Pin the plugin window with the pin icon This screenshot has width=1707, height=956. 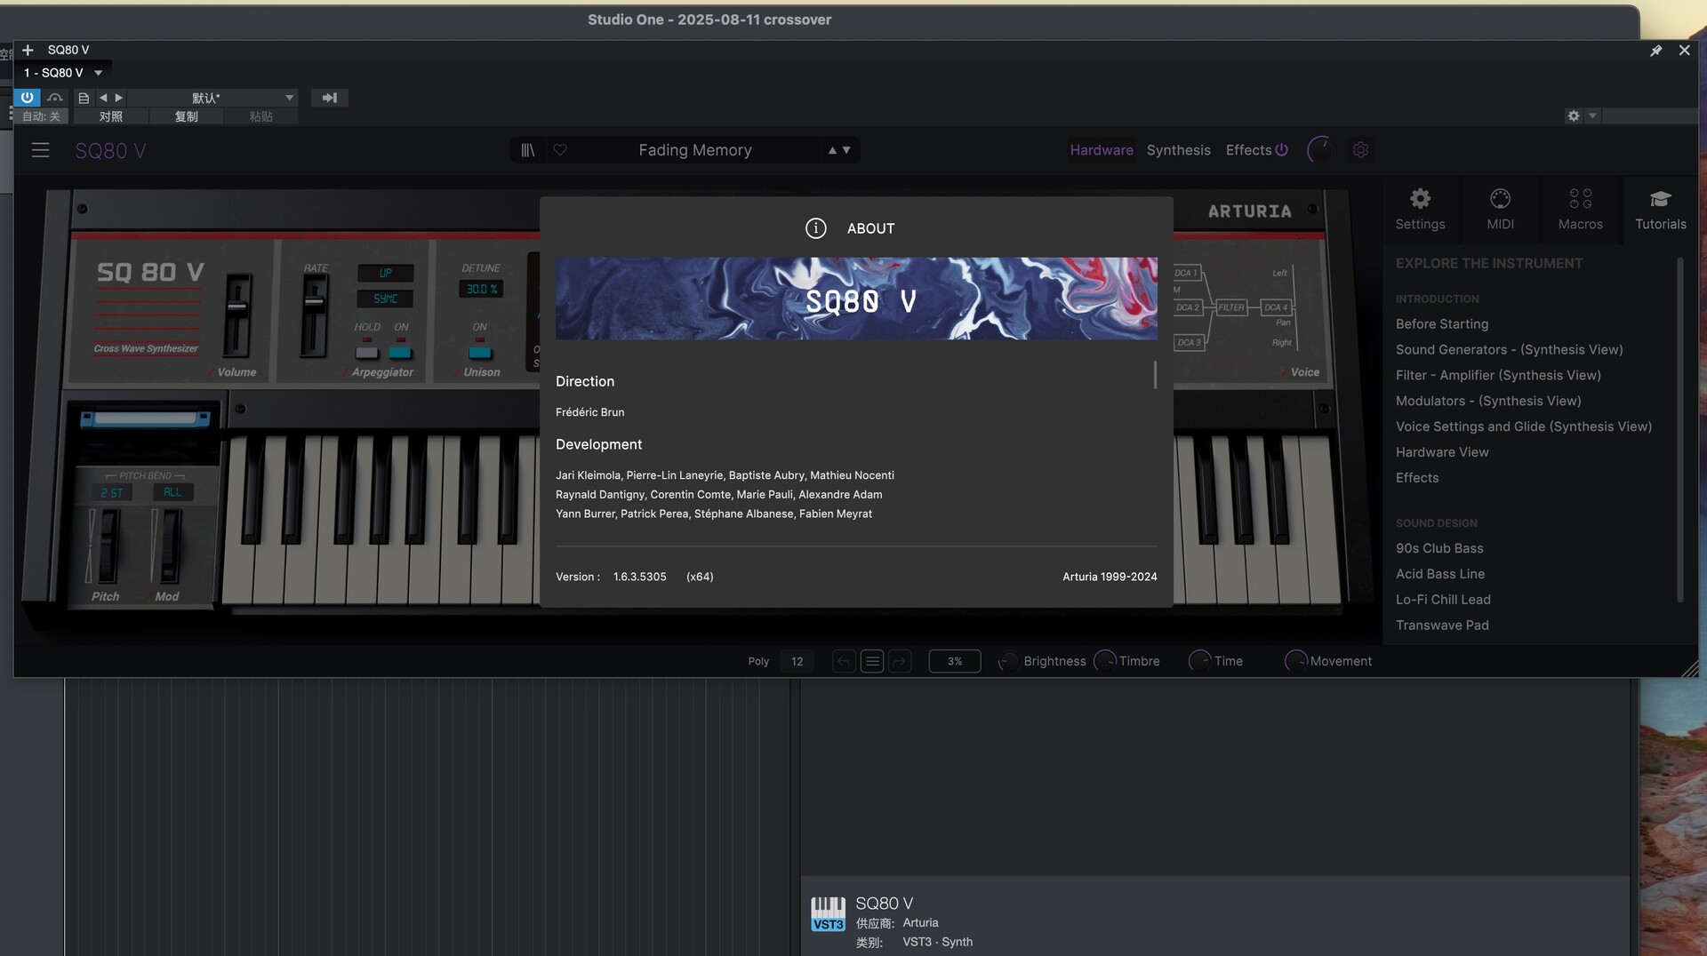pos(1655,51)
